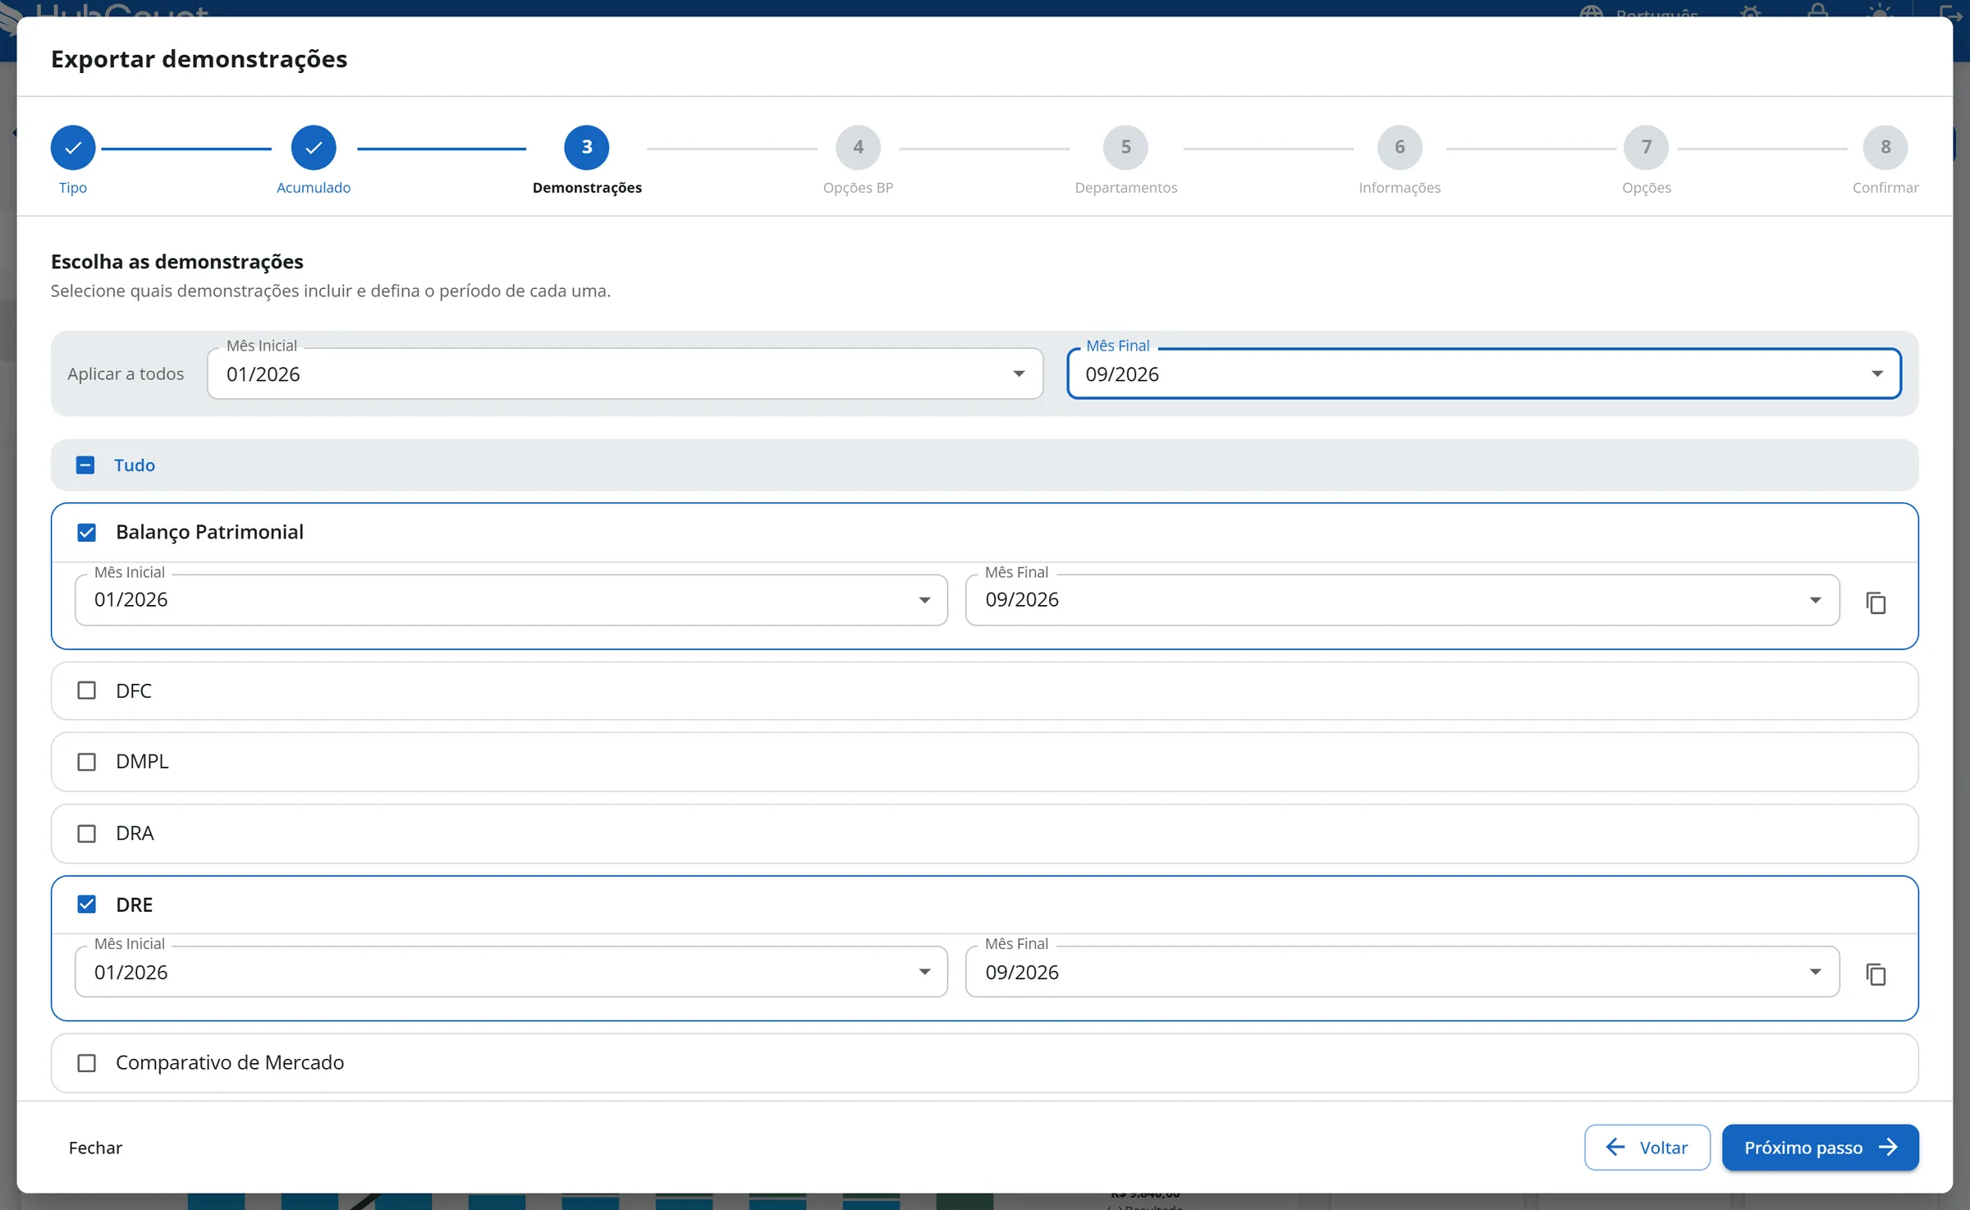
Task: Check Comparativo de Mercado checkbox
Action: 86,1063
